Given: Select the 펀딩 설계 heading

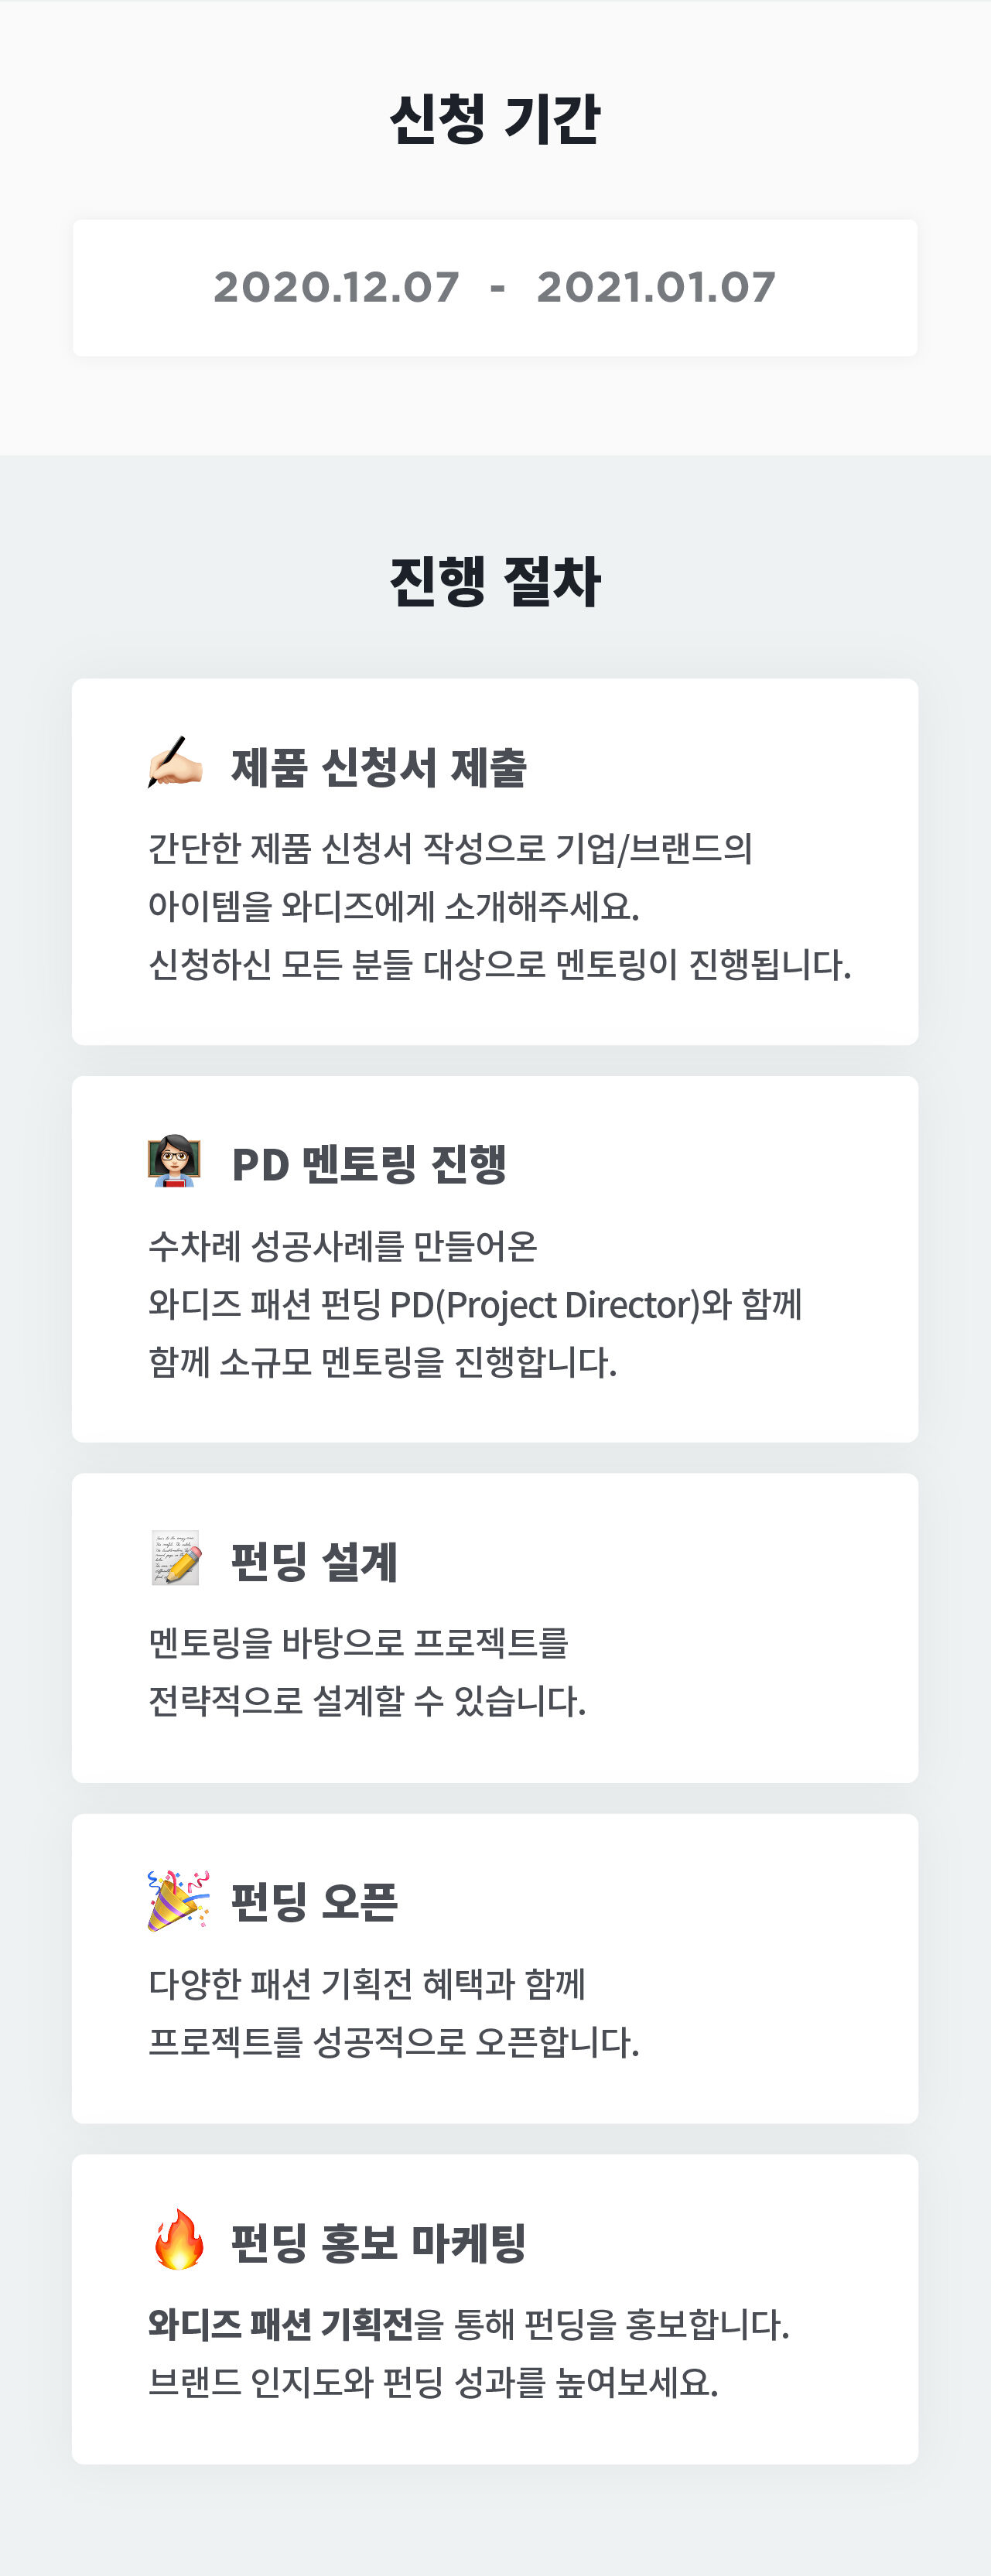Looking at the screenshot, I should click(x=314, y=1562).
